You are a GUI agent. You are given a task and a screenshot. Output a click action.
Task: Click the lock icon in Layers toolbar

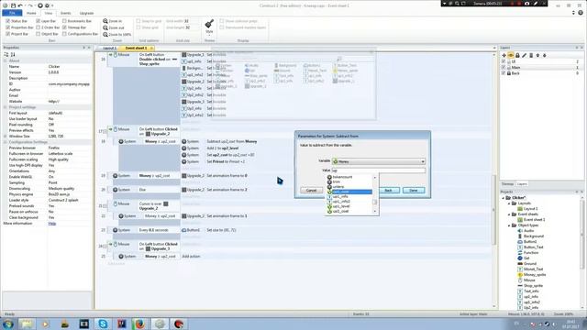pos(517,55)
